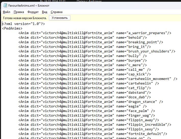Click the line with name="dabstand"
The image size is (181, 139).
[x=85, y=93]
